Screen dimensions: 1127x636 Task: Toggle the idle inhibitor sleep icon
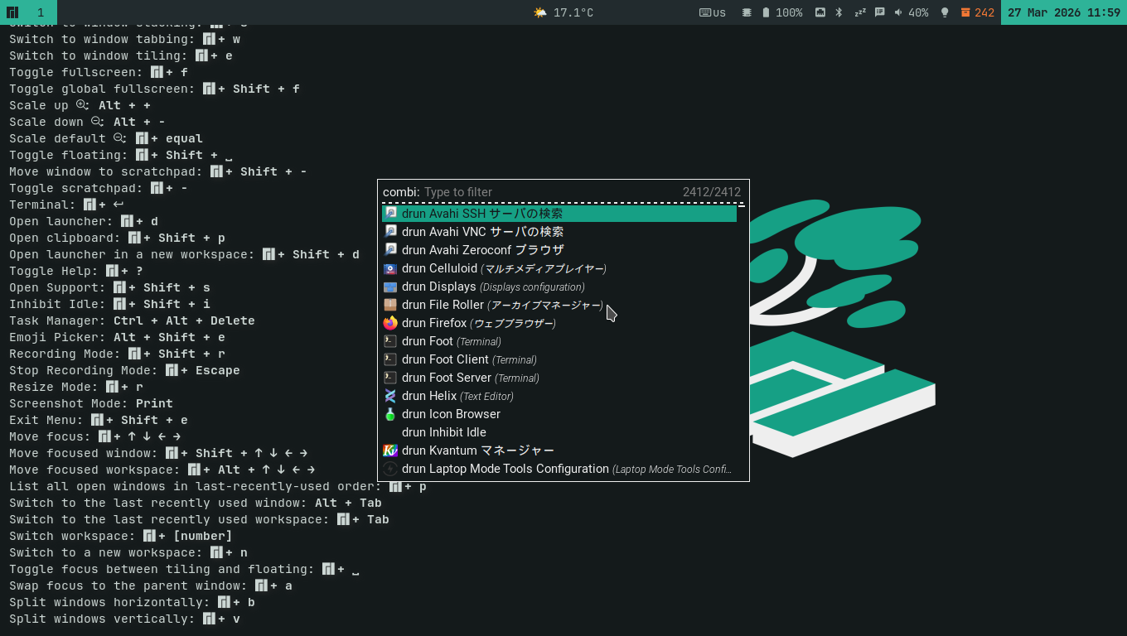click(860, 12)
